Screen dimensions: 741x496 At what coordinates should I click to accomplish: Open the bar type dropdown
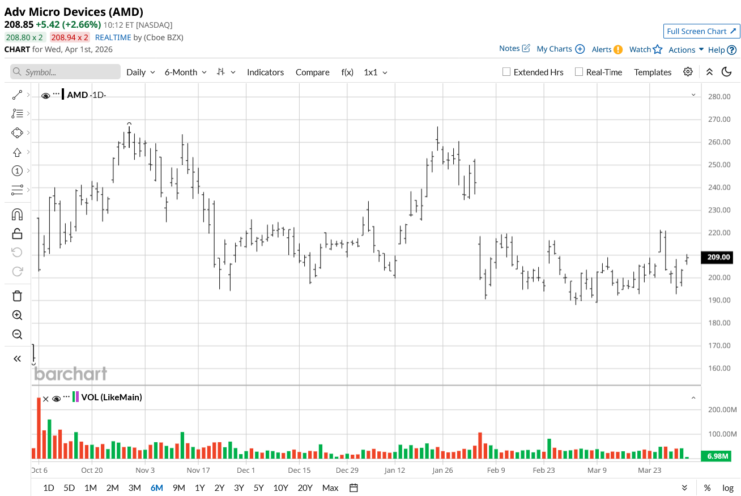227,72
